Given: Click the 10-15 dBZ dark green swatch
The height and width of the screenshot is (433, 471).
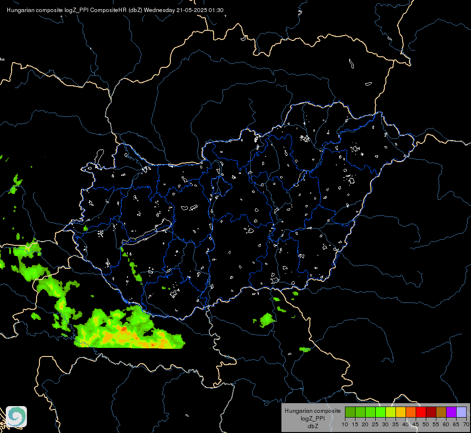Looking at the screenshot, I should coord(350,412).
